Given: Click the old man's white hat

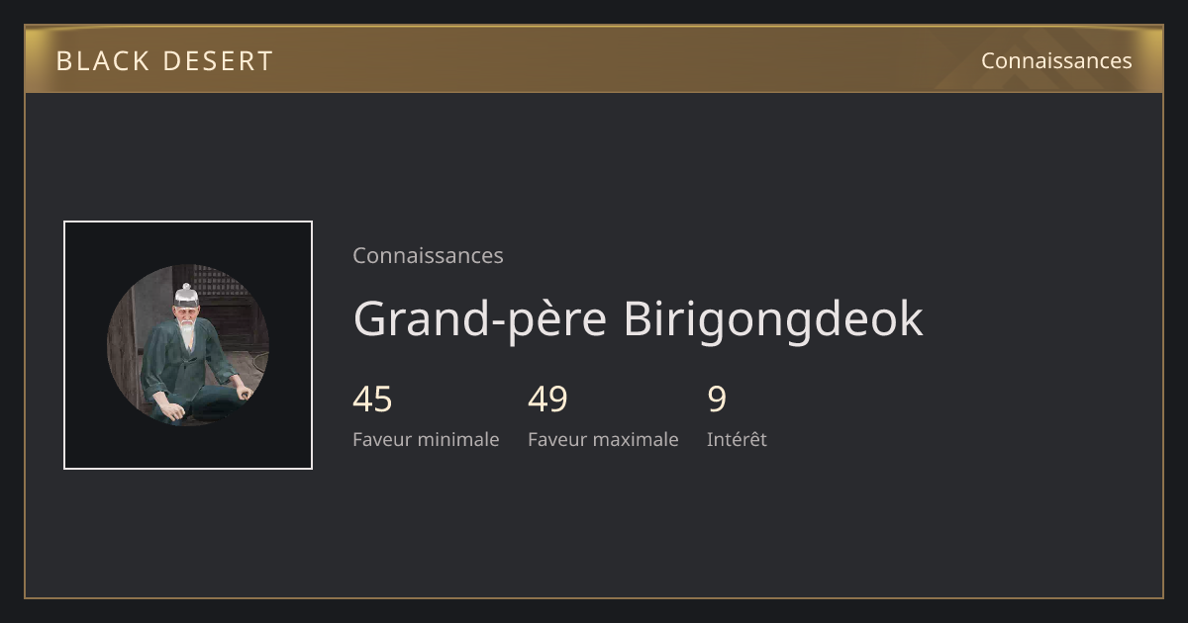Looking at the screenshot, I should 186,295.
